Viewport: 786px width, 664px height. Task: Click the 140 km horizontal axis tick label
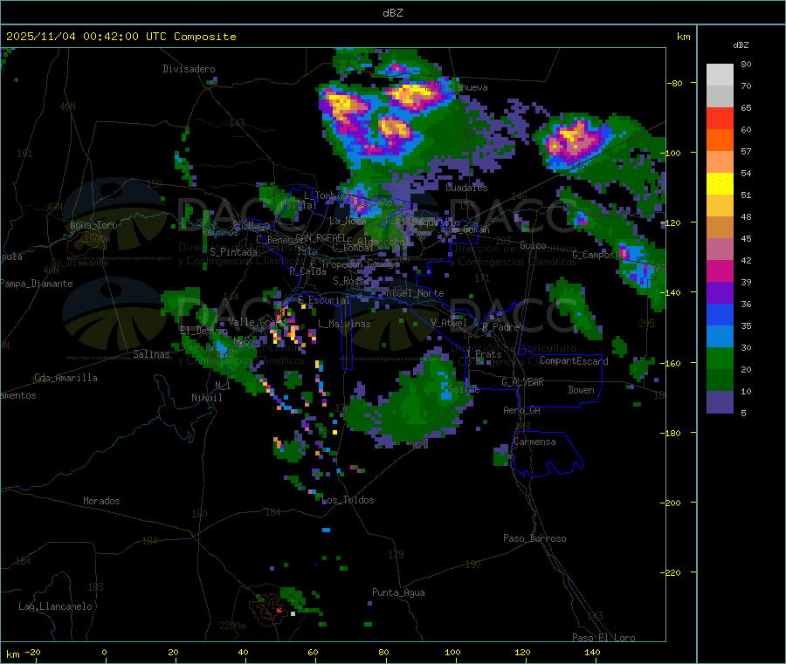point(592,653)
